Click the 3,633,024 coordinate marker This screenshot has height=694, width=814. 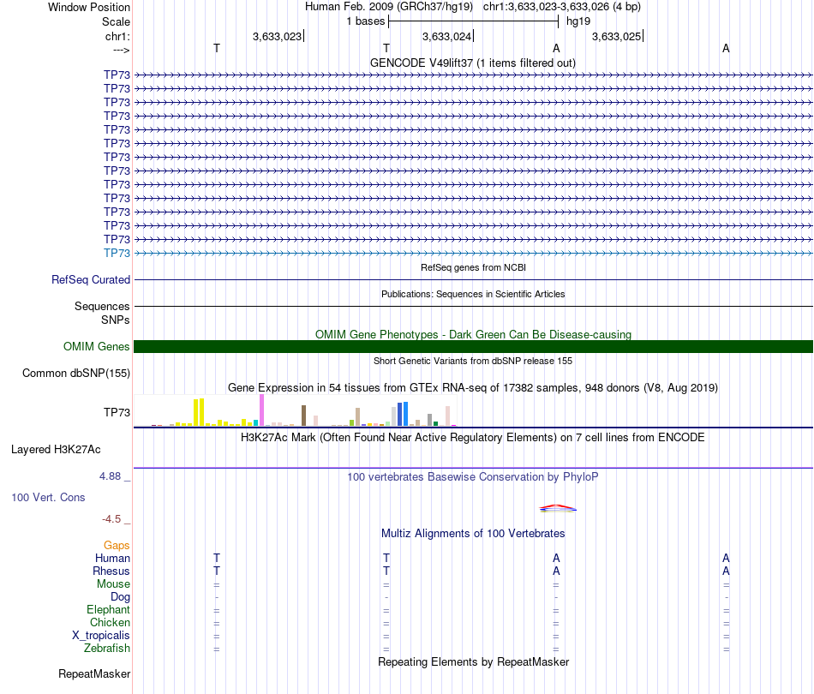pos(447,36)
